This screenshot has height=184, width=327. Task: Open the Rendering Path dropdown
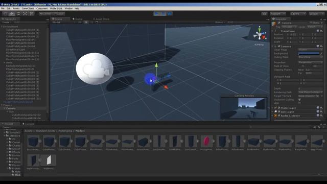coord(310,92)
